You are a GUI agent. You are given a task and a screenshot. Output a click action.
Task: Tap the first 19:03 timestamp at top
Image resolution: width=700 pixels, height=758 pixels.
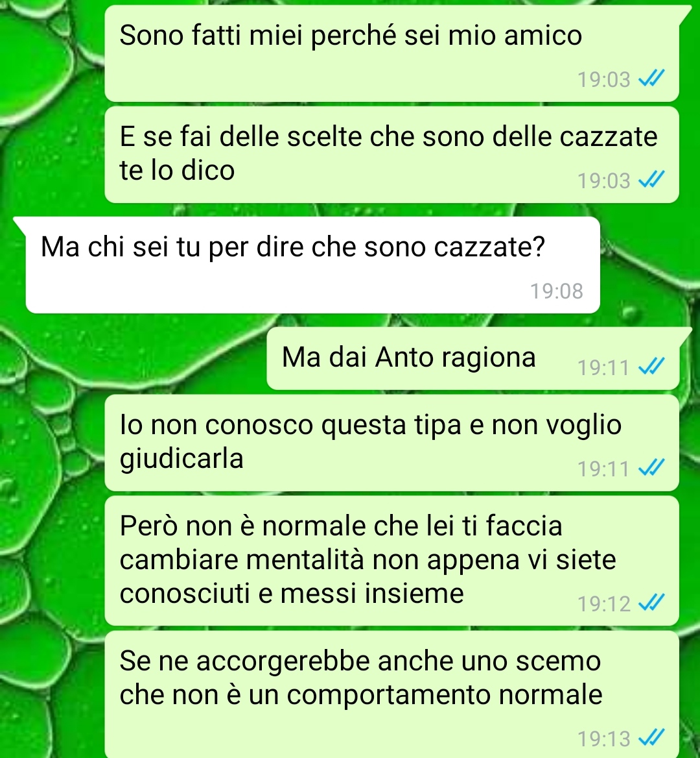click(604, 79)
